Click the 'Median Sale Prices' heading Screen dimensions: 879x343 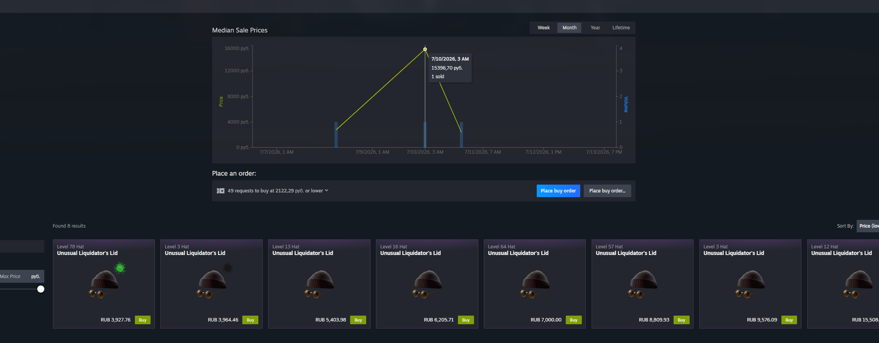[240, 30]
